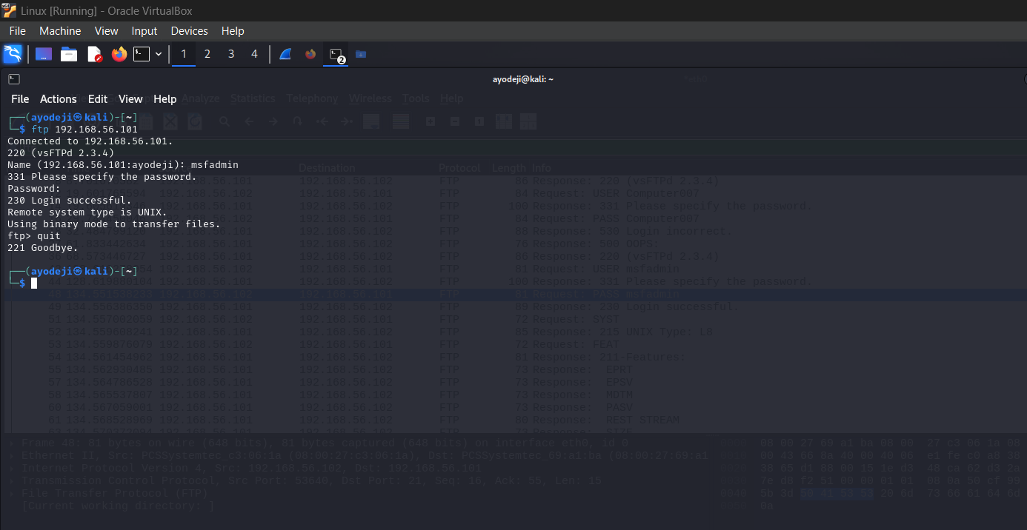Launch Firefox from the panel launcher
This screenshot has height=530, width=1027.
coord(119,54)
